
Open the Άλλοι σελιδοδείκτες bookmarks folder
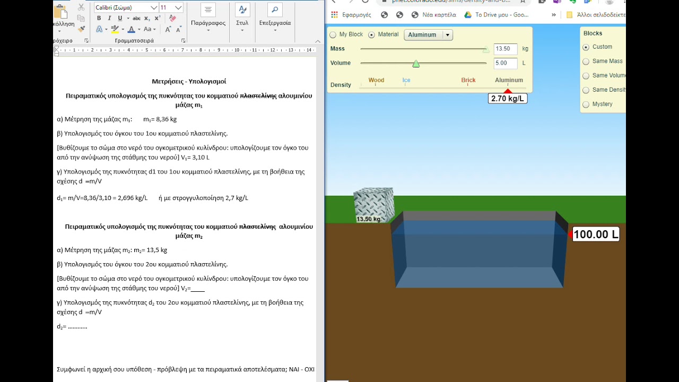click(x=596, y=15)
